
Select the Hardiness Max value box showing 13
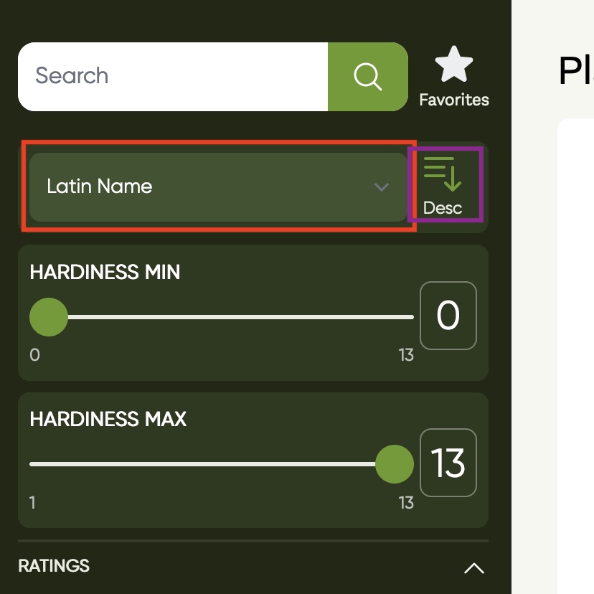pos(448,463)
